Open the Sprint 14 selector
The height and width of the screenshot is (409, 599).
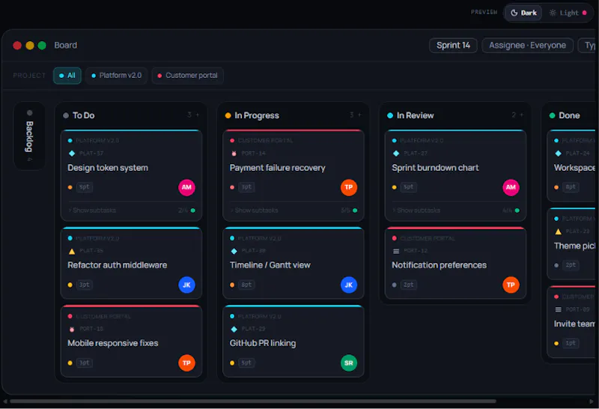(453, 46)
